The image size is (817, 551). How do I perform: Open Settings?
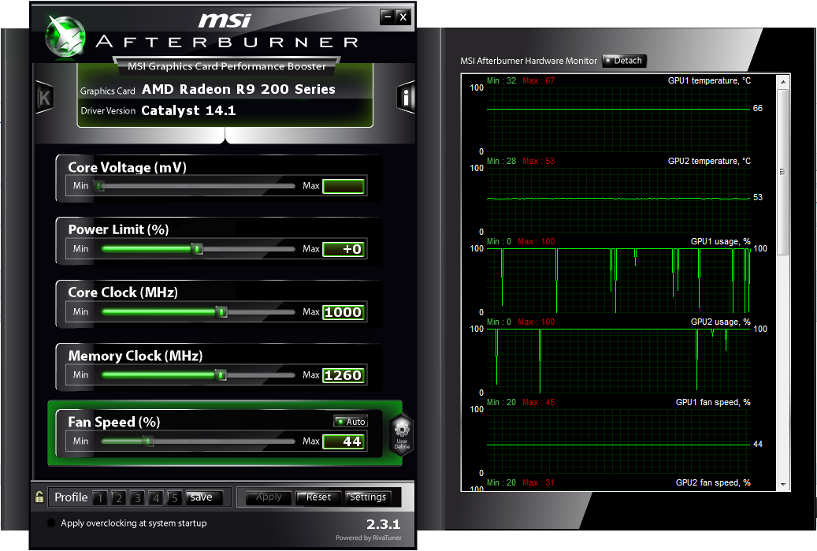(x=368, y=497)
